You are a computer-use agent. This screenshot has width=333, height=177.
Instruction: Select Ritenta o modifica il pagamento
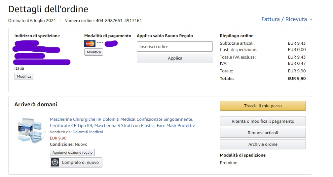pos(263,121)
